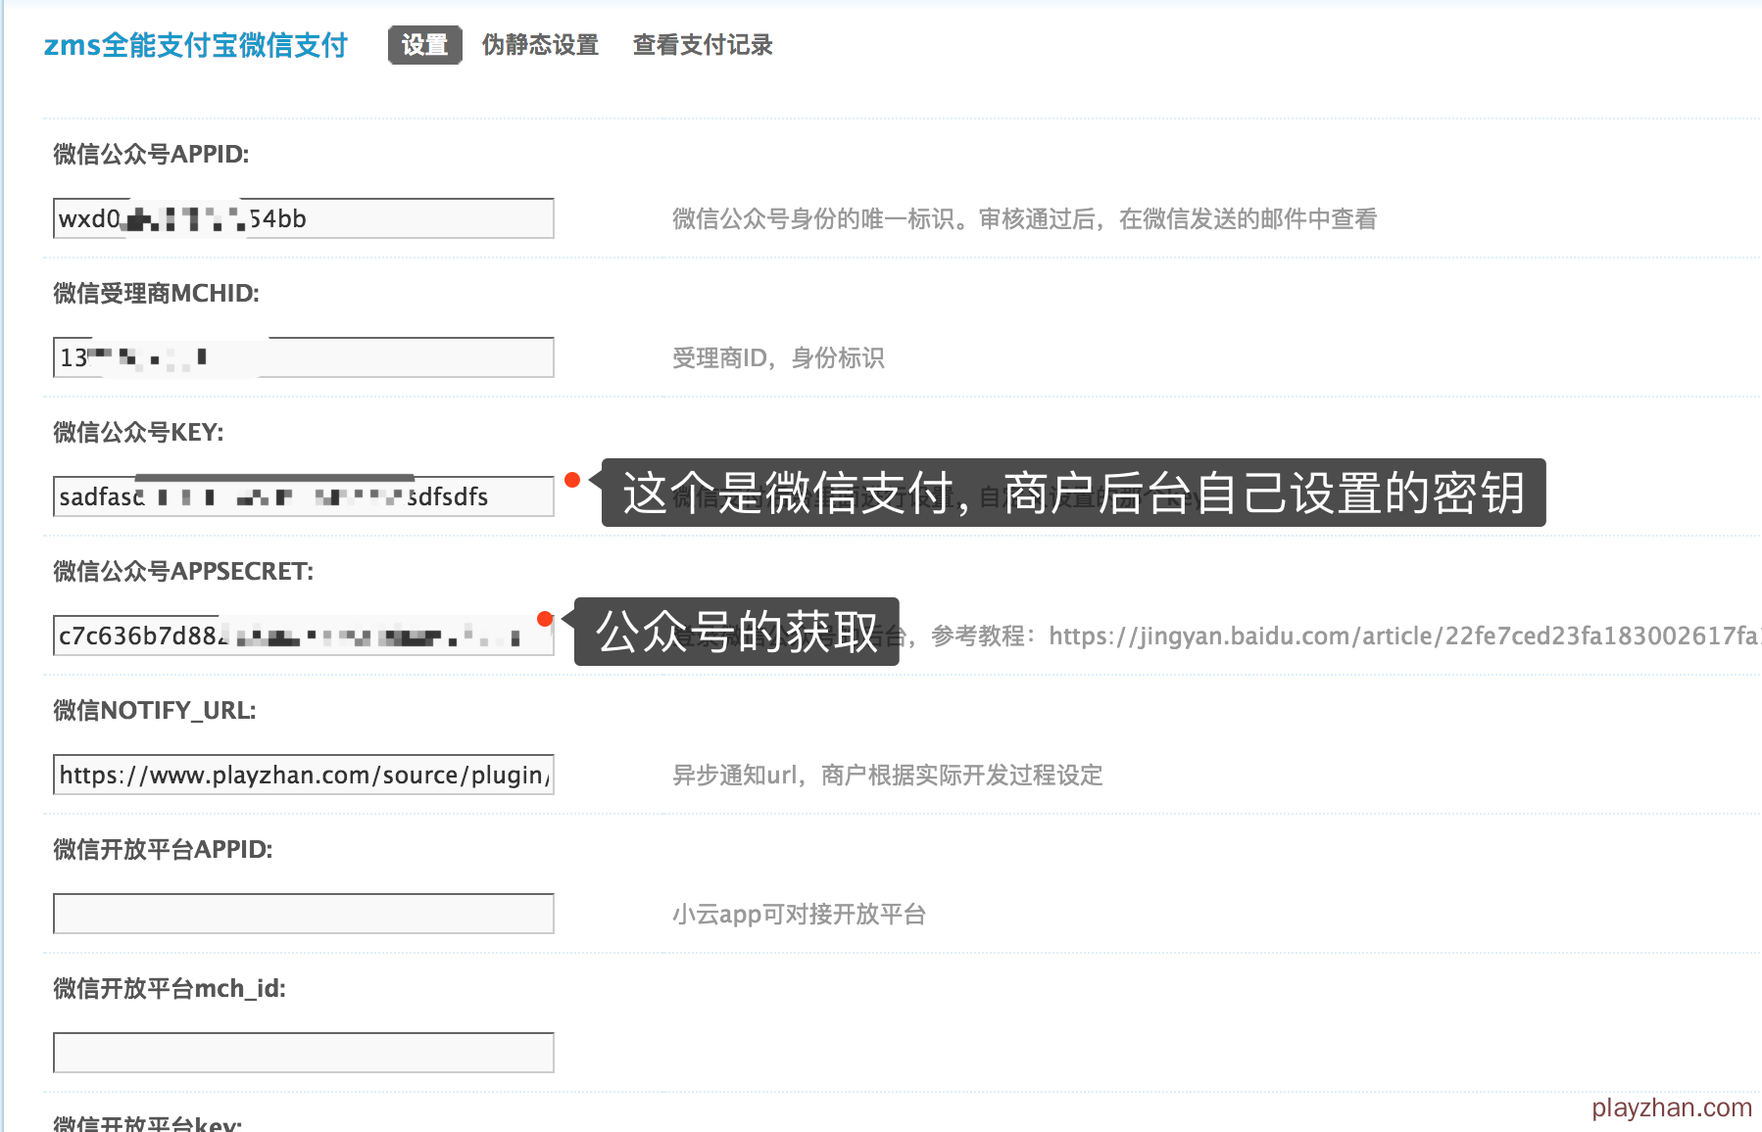Click the red marker dot beside the KEY field
Image resolution: width=1762 pixels, height=1132 pixels.
tap(572, 480)
